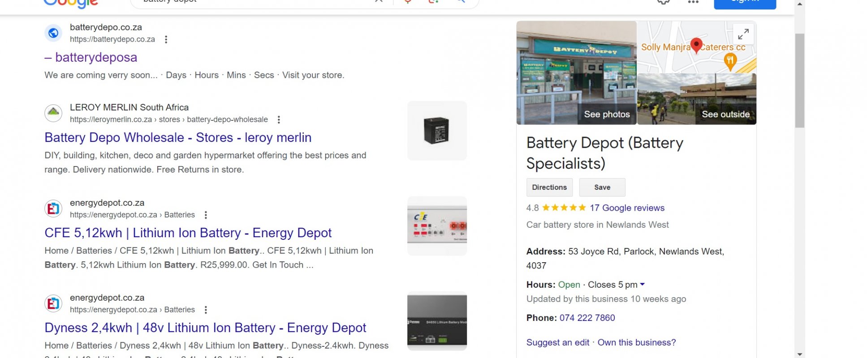This screenshot has width=867, height=358.
Task: Click 'energydepot.co.za' site name above the Dyness result
Action: coord(107,298)
